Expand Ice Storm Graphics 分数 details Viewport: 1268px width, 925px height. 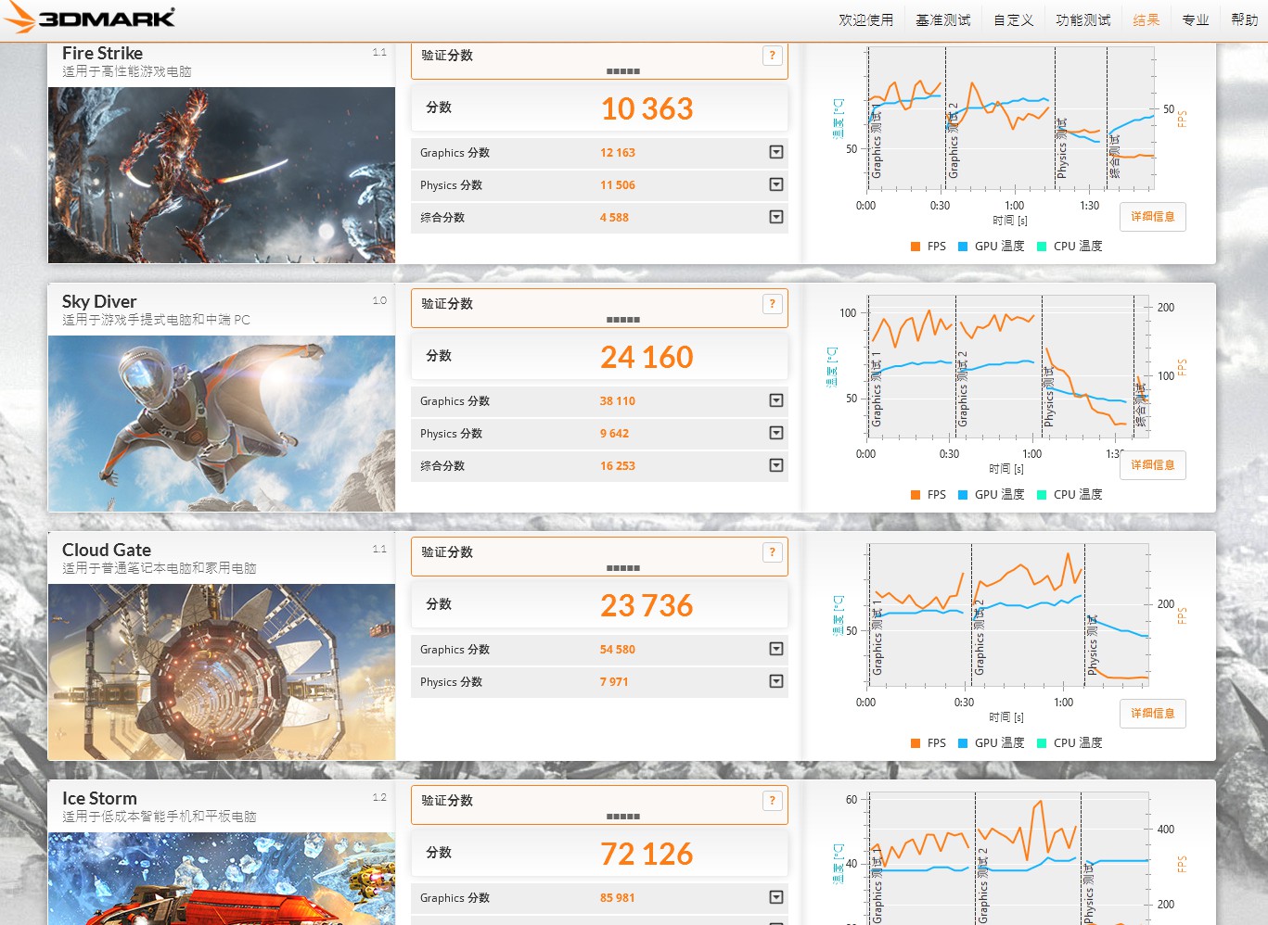[x=776, y=897]
